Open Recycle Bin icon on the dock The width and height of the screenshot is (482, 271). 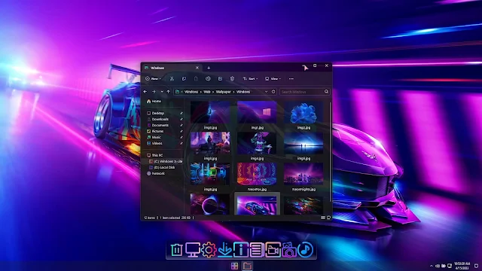176,249
